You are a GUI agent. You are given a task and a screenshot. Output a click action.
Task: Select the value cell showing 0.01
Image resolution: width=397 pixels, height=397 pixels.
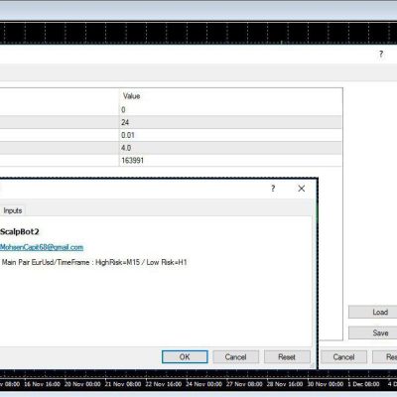tap(230, 135)
